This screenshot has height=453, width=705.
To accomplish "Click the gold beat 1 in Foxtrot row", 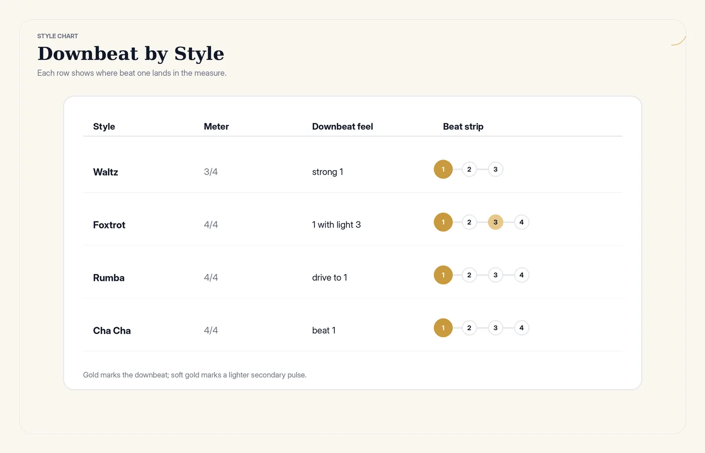I will click(443, 222).
